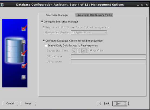This screenshot has height=110, width=150.
Task: Click the minutes spinner arrows
Action: pyautogui.click(x=88, y=51)
